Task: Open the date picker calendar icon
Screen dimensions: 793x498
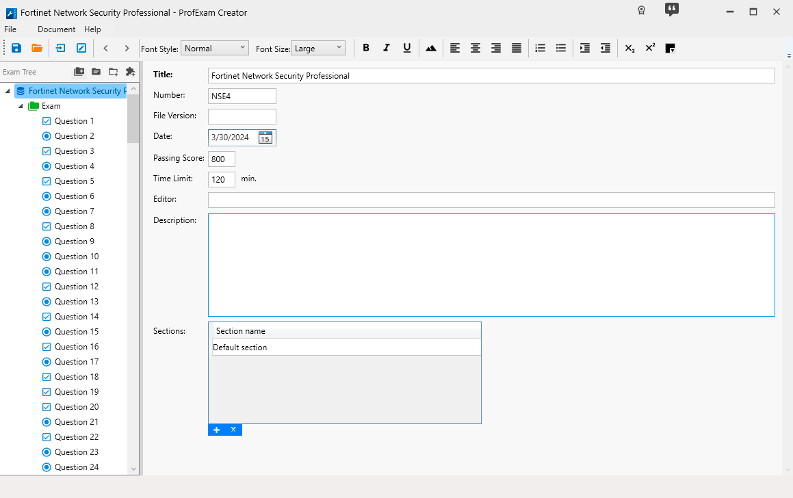Action: [265, 137]
